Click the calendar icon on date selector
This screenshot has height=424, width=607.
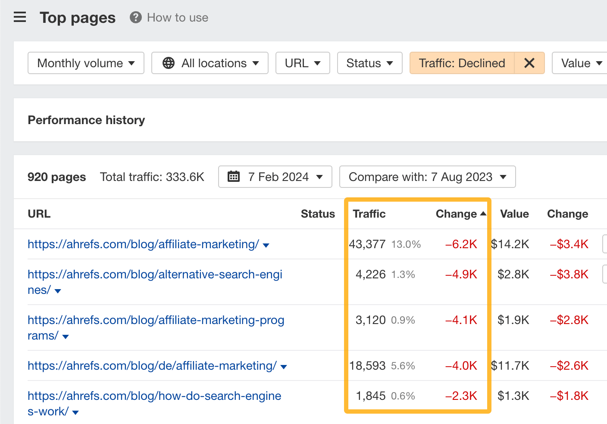(x=233, y=177)
